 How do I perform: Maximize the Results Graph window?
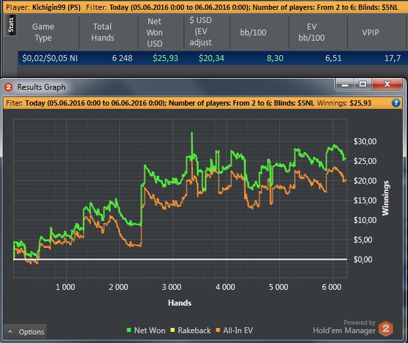(363, 85)
